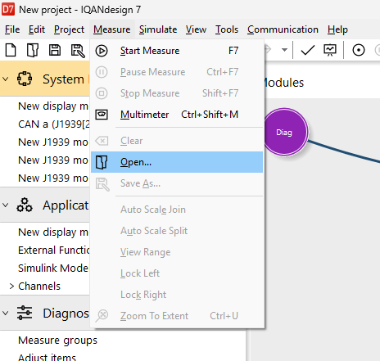Image resolution: width=380 pixels, height=361 pixels.
Task: Select the Channels tree item
Action: coord(39,287)
